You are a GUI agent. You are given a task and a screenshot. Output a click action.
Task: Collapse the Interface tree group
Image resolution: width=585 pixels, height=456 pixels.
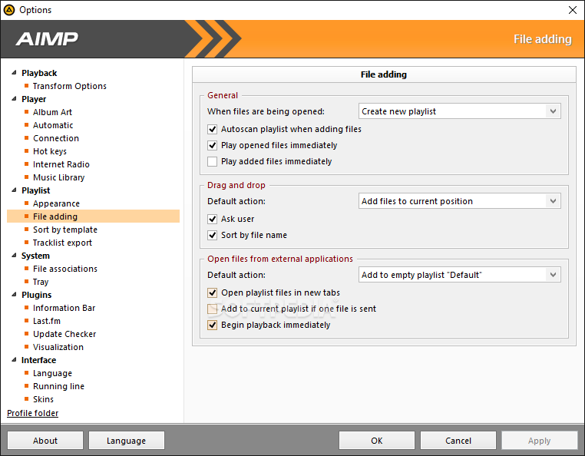point(14,360)
